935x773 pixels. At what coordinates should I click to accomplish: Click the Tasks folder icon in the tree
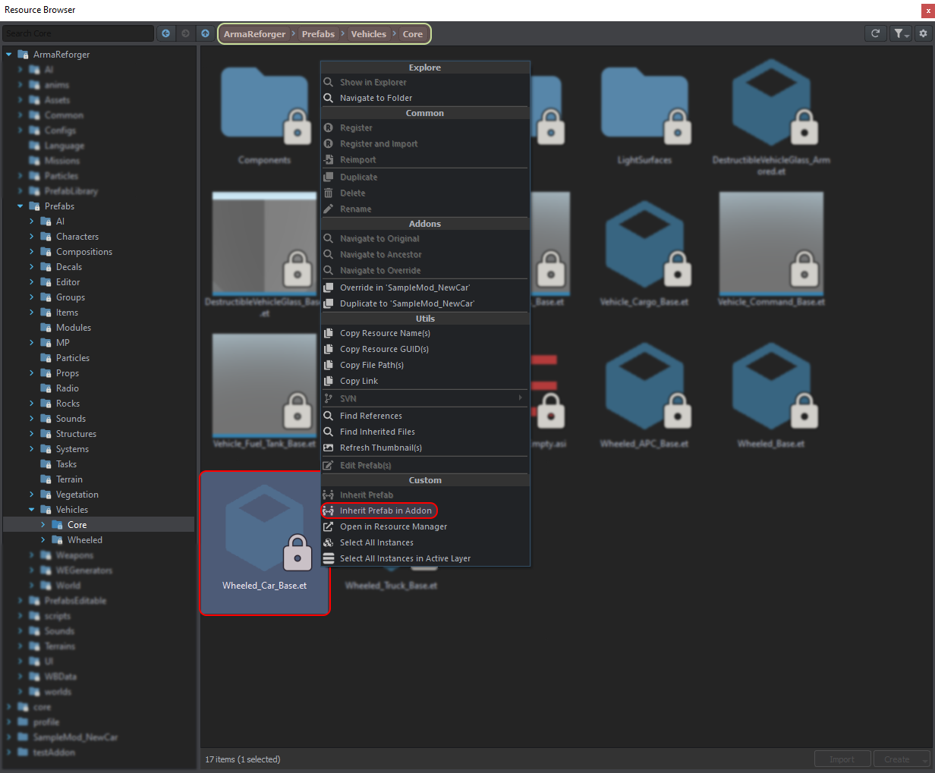coord(46,464)
